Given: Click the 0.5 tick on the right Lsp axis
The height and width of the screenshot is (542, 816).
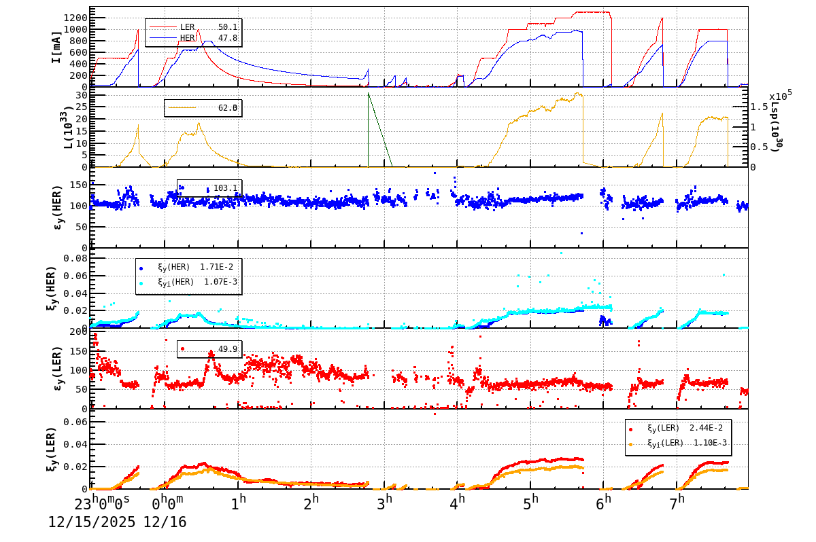Looking at the screenshot, I should click(760, 147).
